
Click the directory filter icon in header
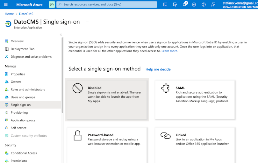tap(175, 4)
